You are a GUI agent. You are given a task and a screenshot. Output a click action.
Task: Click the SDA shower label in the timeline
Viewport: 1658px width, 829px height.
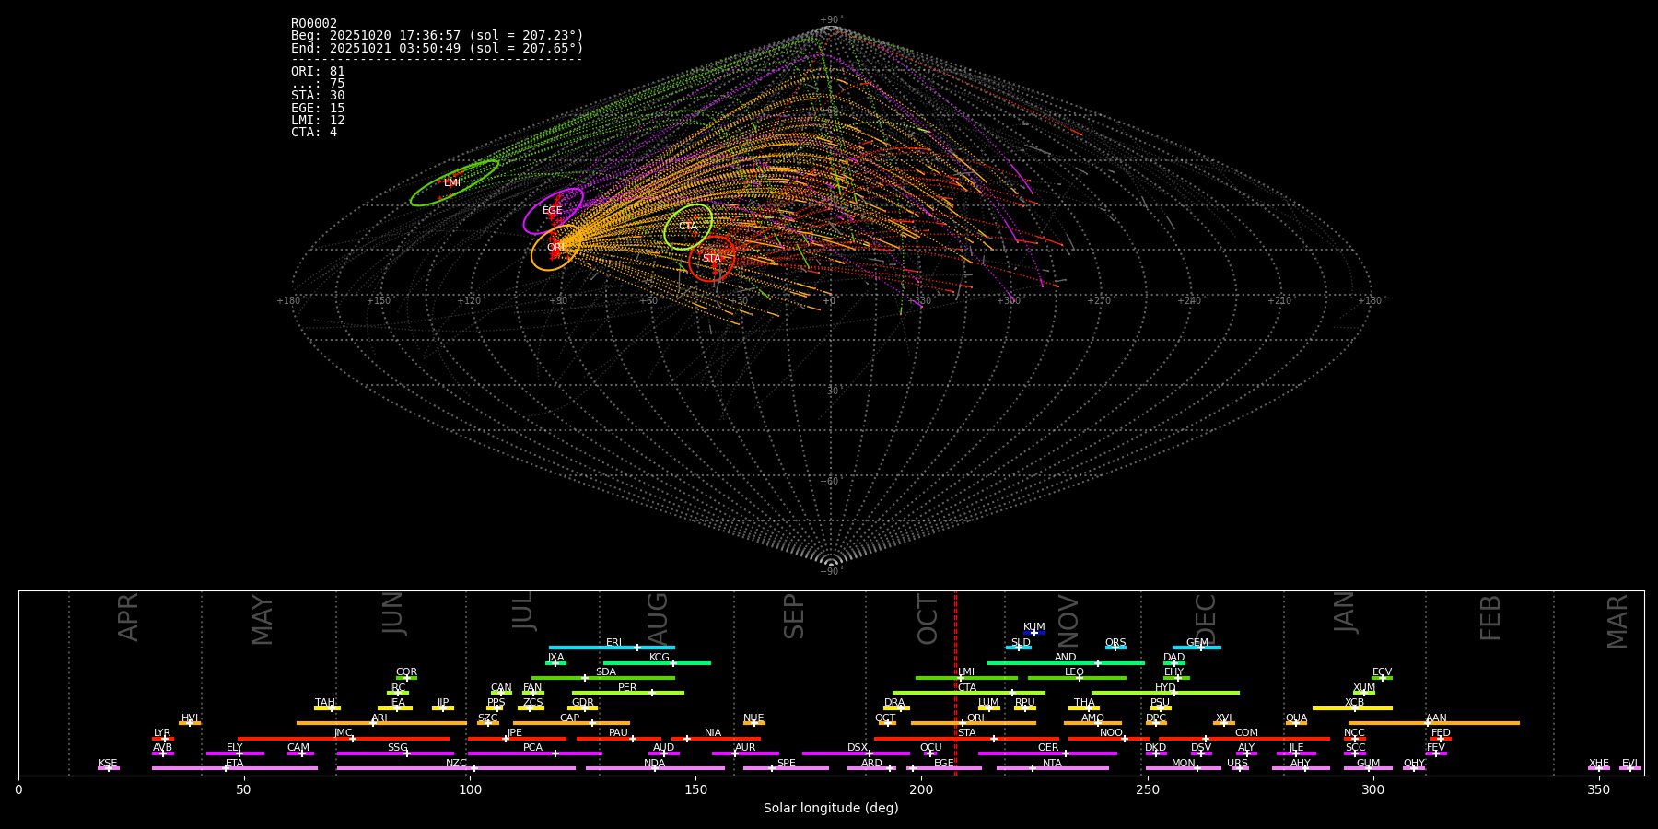click(606, 672)
